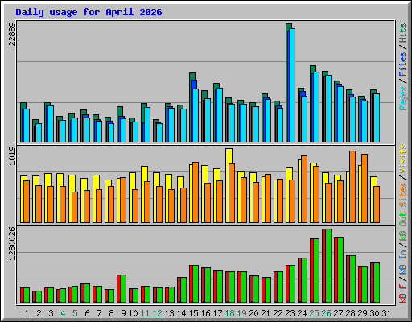Click day label 7 on the x-axis

point(99,313)
